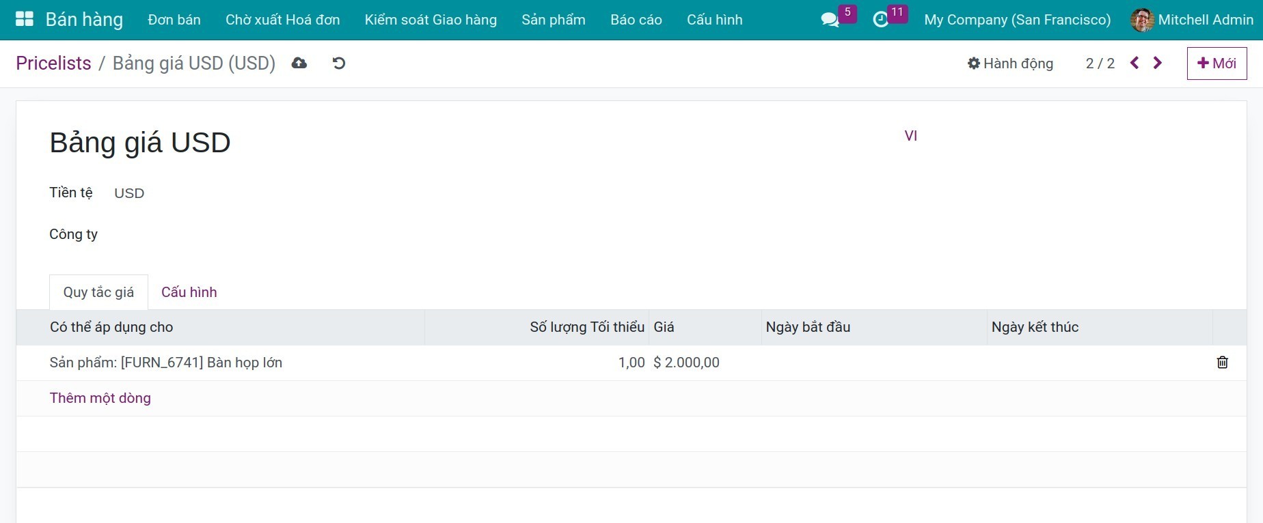Open the Cấu hình top menu
This screenshot has width=1263, height=523.
click(714, 20)
